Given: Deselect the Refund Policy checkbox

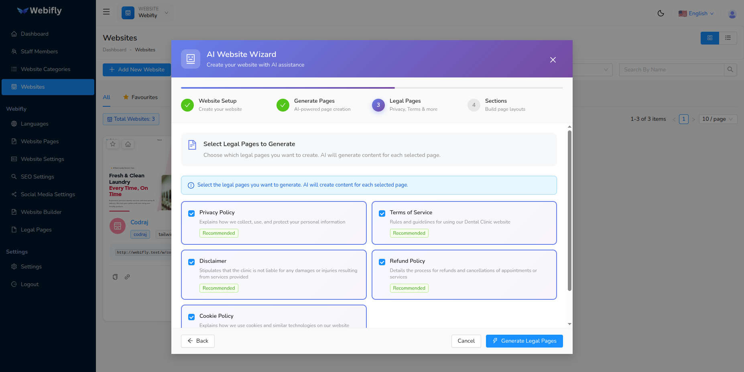Looking at the screenshot, I should [382, 262].
